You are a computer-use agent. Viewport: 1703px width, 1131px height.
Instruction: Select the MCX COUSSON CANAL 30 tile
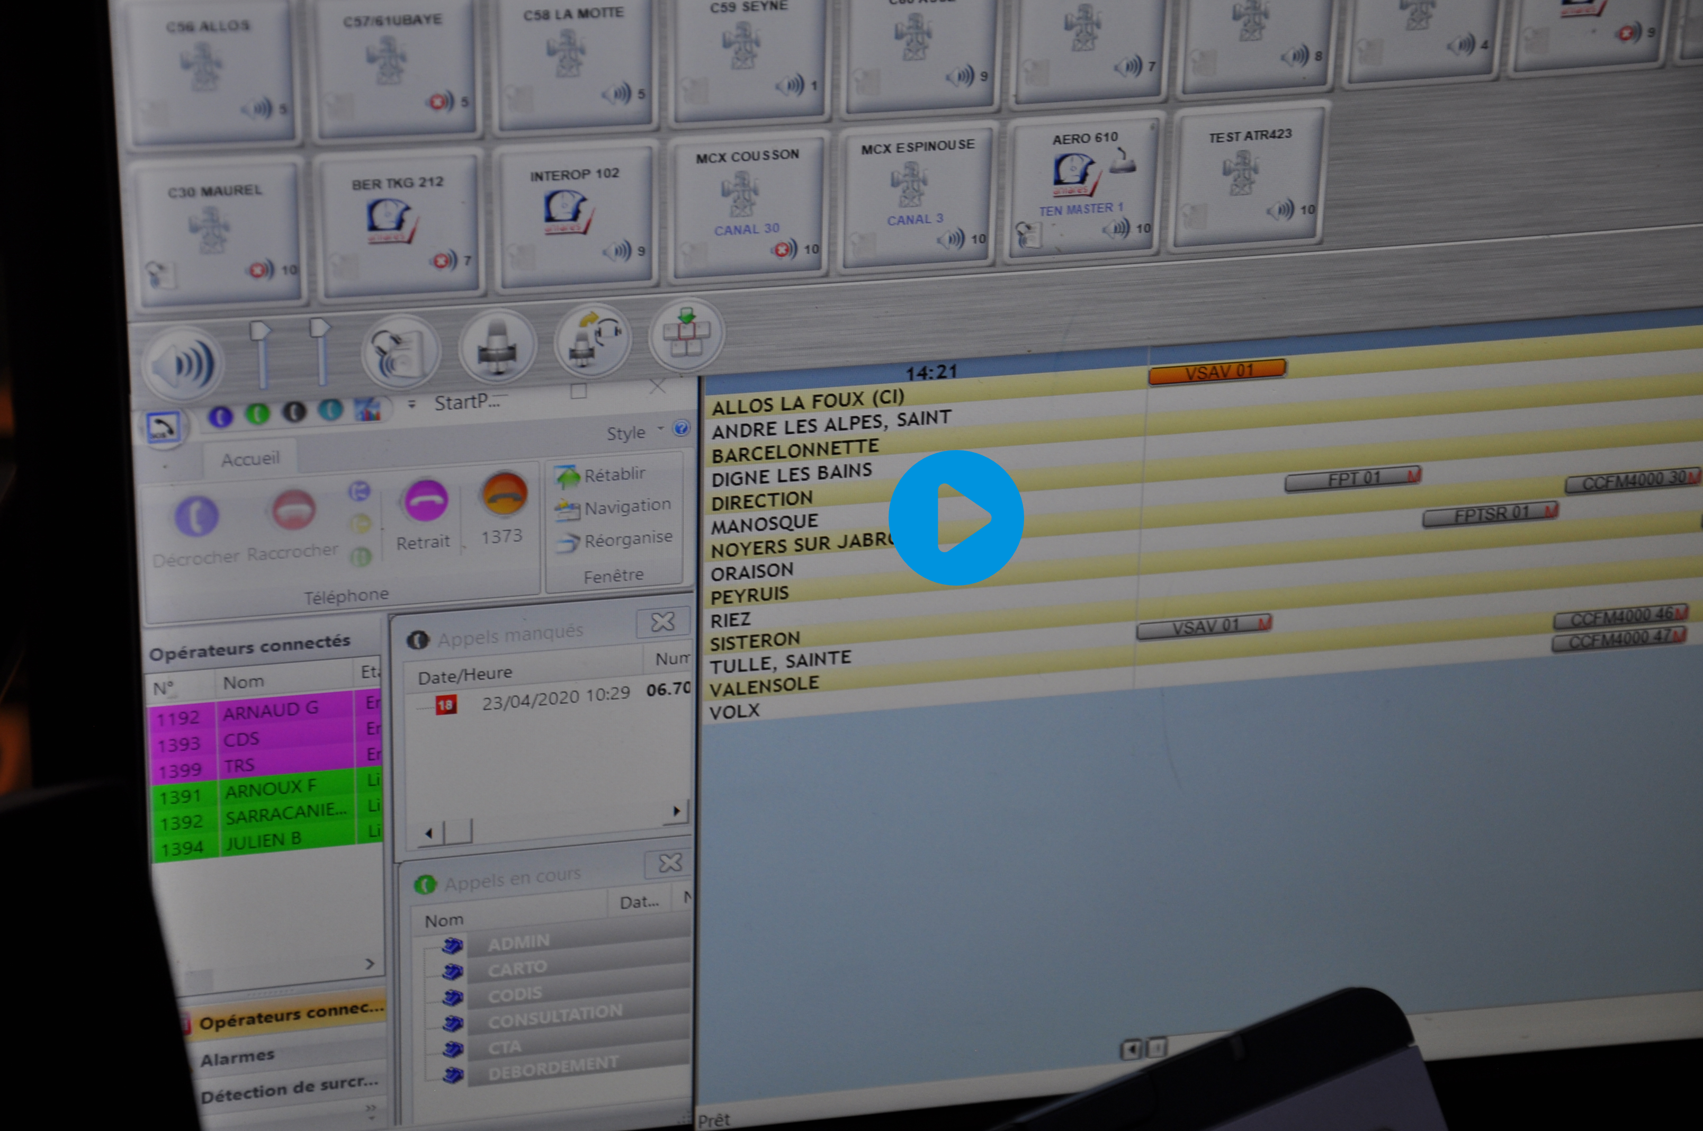click(748, 208)
